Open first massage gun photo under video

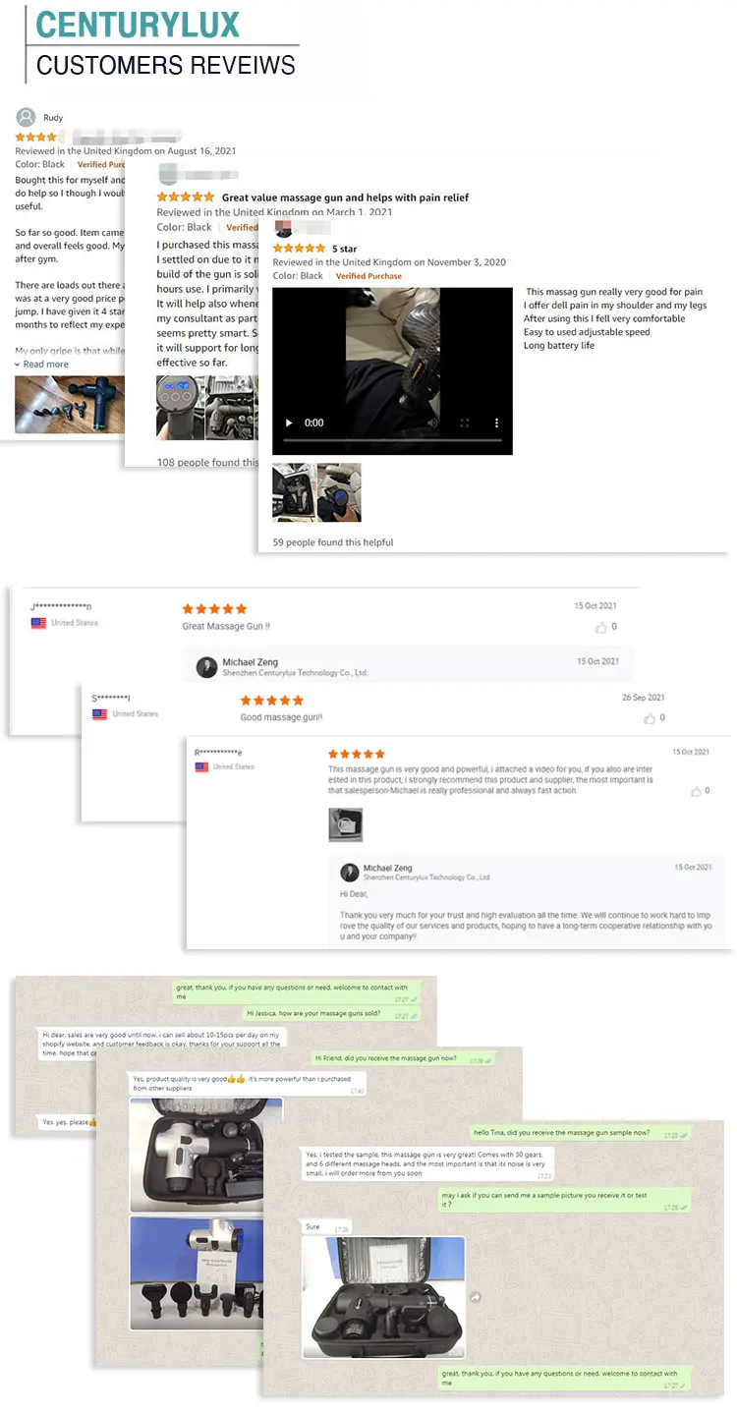[x=294, y=492]
